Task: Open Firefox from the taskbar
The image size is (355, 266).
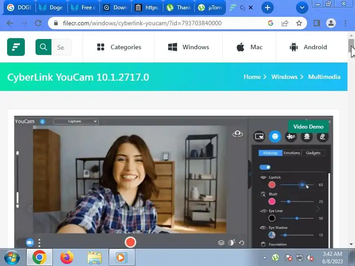Action: coord(67,258)
